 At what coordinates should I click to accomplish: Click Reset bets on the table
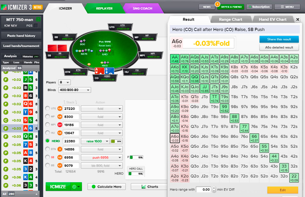(x=105, y=46)
